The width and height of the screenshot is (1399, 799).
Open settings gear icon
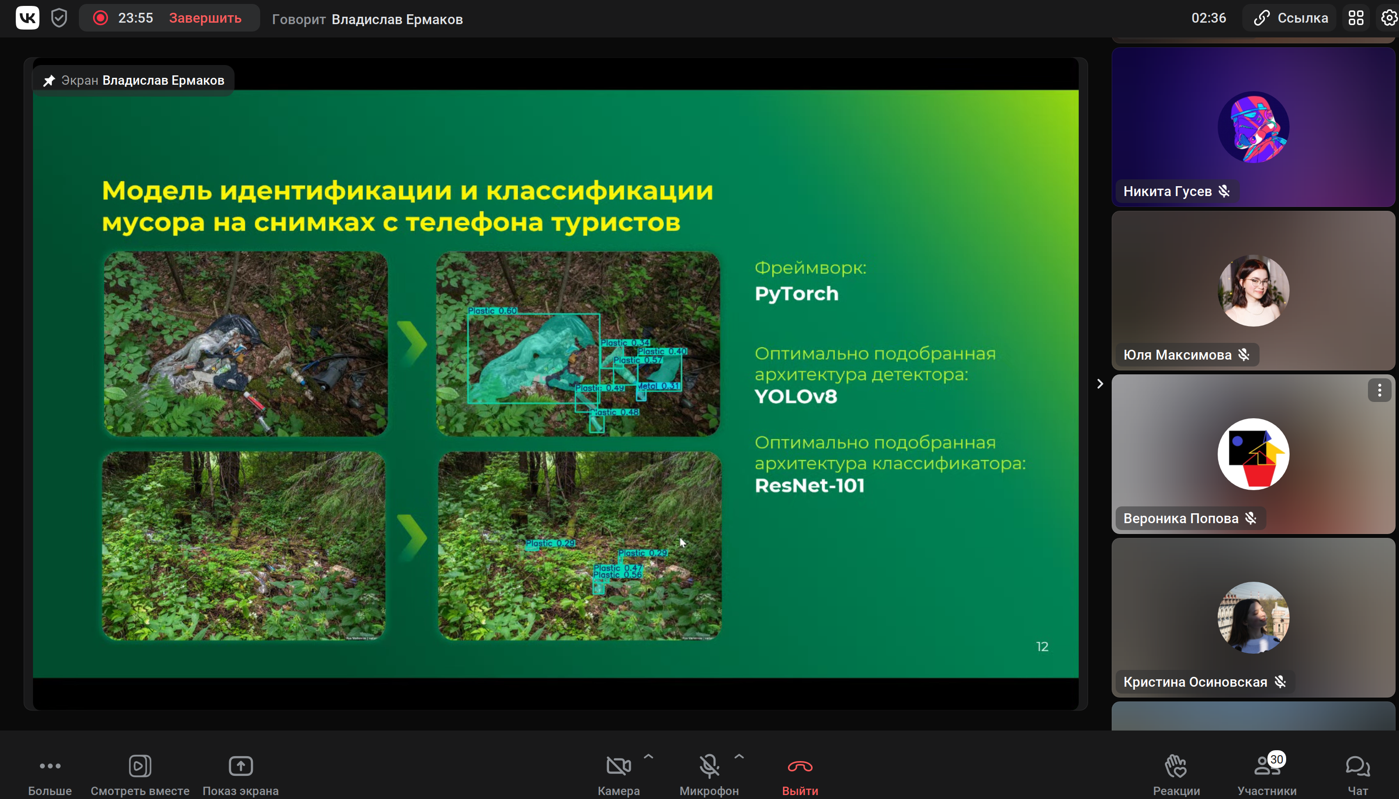[1389, 18]
